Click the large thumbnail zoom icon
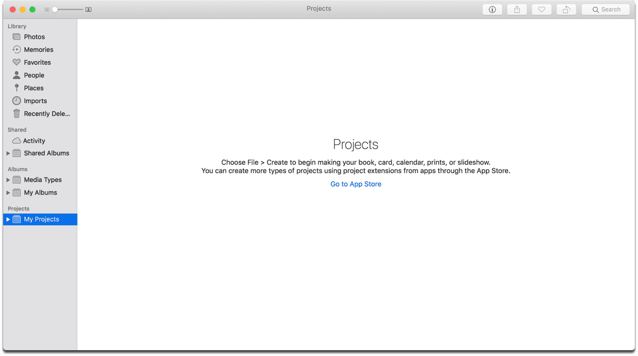Screen dimensions: 638x356 (88, 10)
